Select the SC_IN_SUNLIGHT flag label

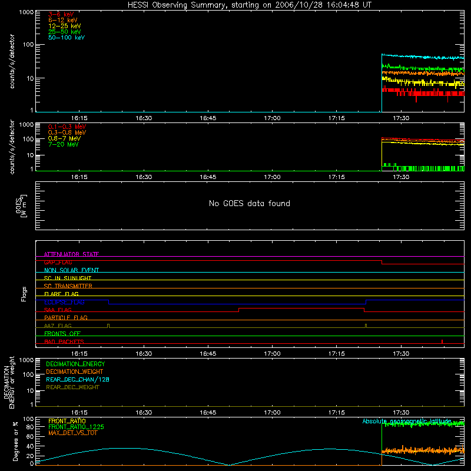tap(68, 278)
